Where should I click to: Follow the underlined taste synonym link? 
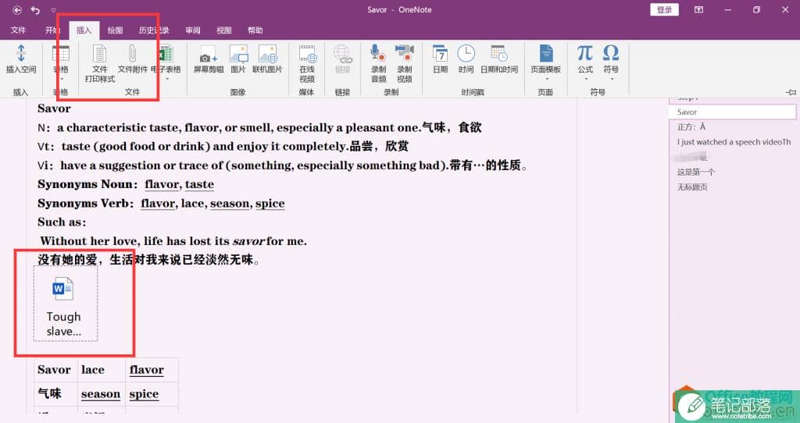tap(199, 184)
